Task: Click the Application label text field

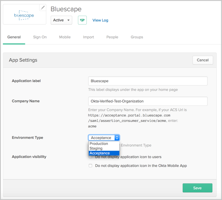Action: (148, 81)
